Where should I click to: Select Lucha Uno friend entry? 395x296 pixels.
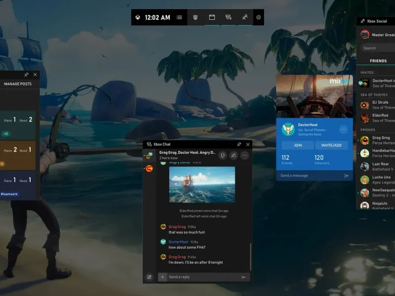pos(377,180)
